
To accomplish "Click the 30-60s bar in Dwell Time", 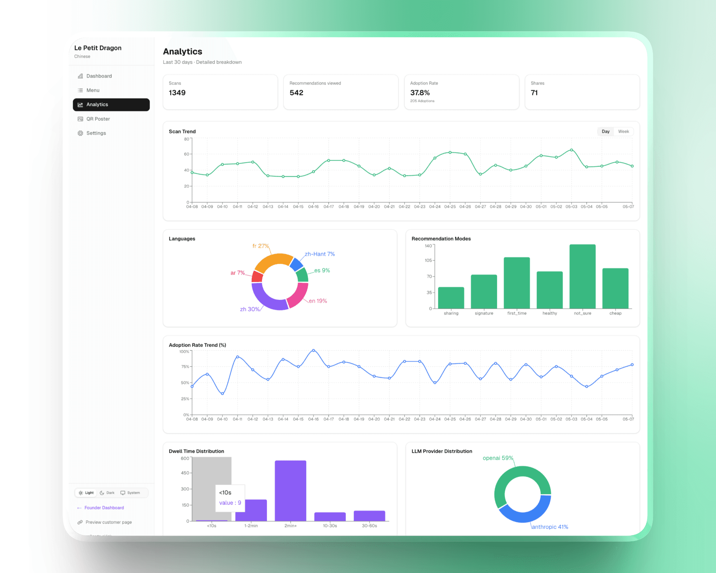I will coord(370,516).
